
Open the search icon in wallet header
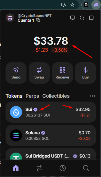click(82, 18)
